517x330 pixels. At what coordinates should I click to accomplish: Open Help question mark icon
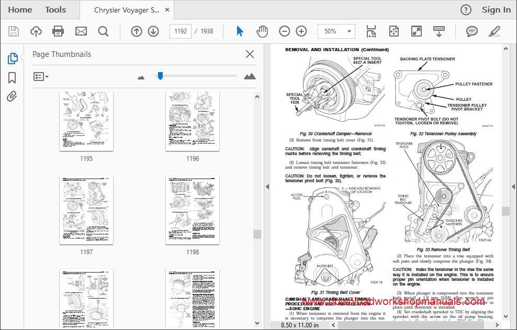click(466, 10)
